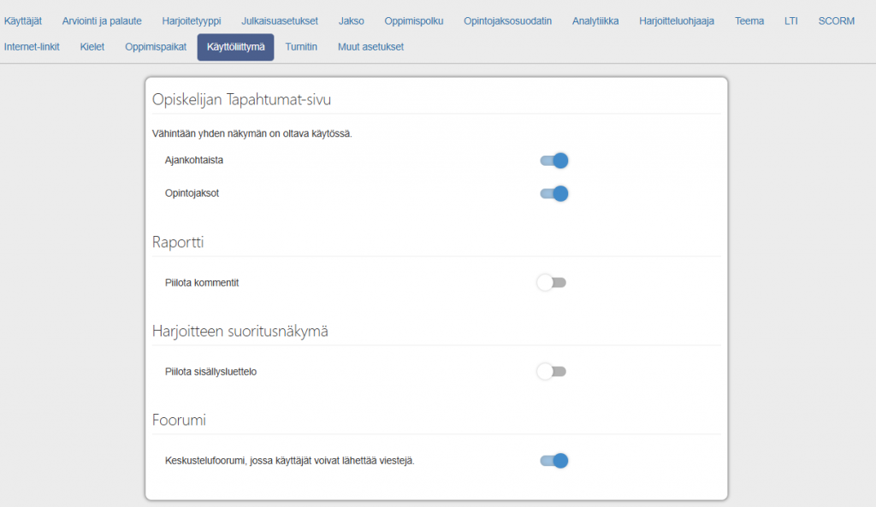876x507 pixels.
Task: Open the Oppimispolku tab
Action: pyautogui.click(x=414, y=21)
